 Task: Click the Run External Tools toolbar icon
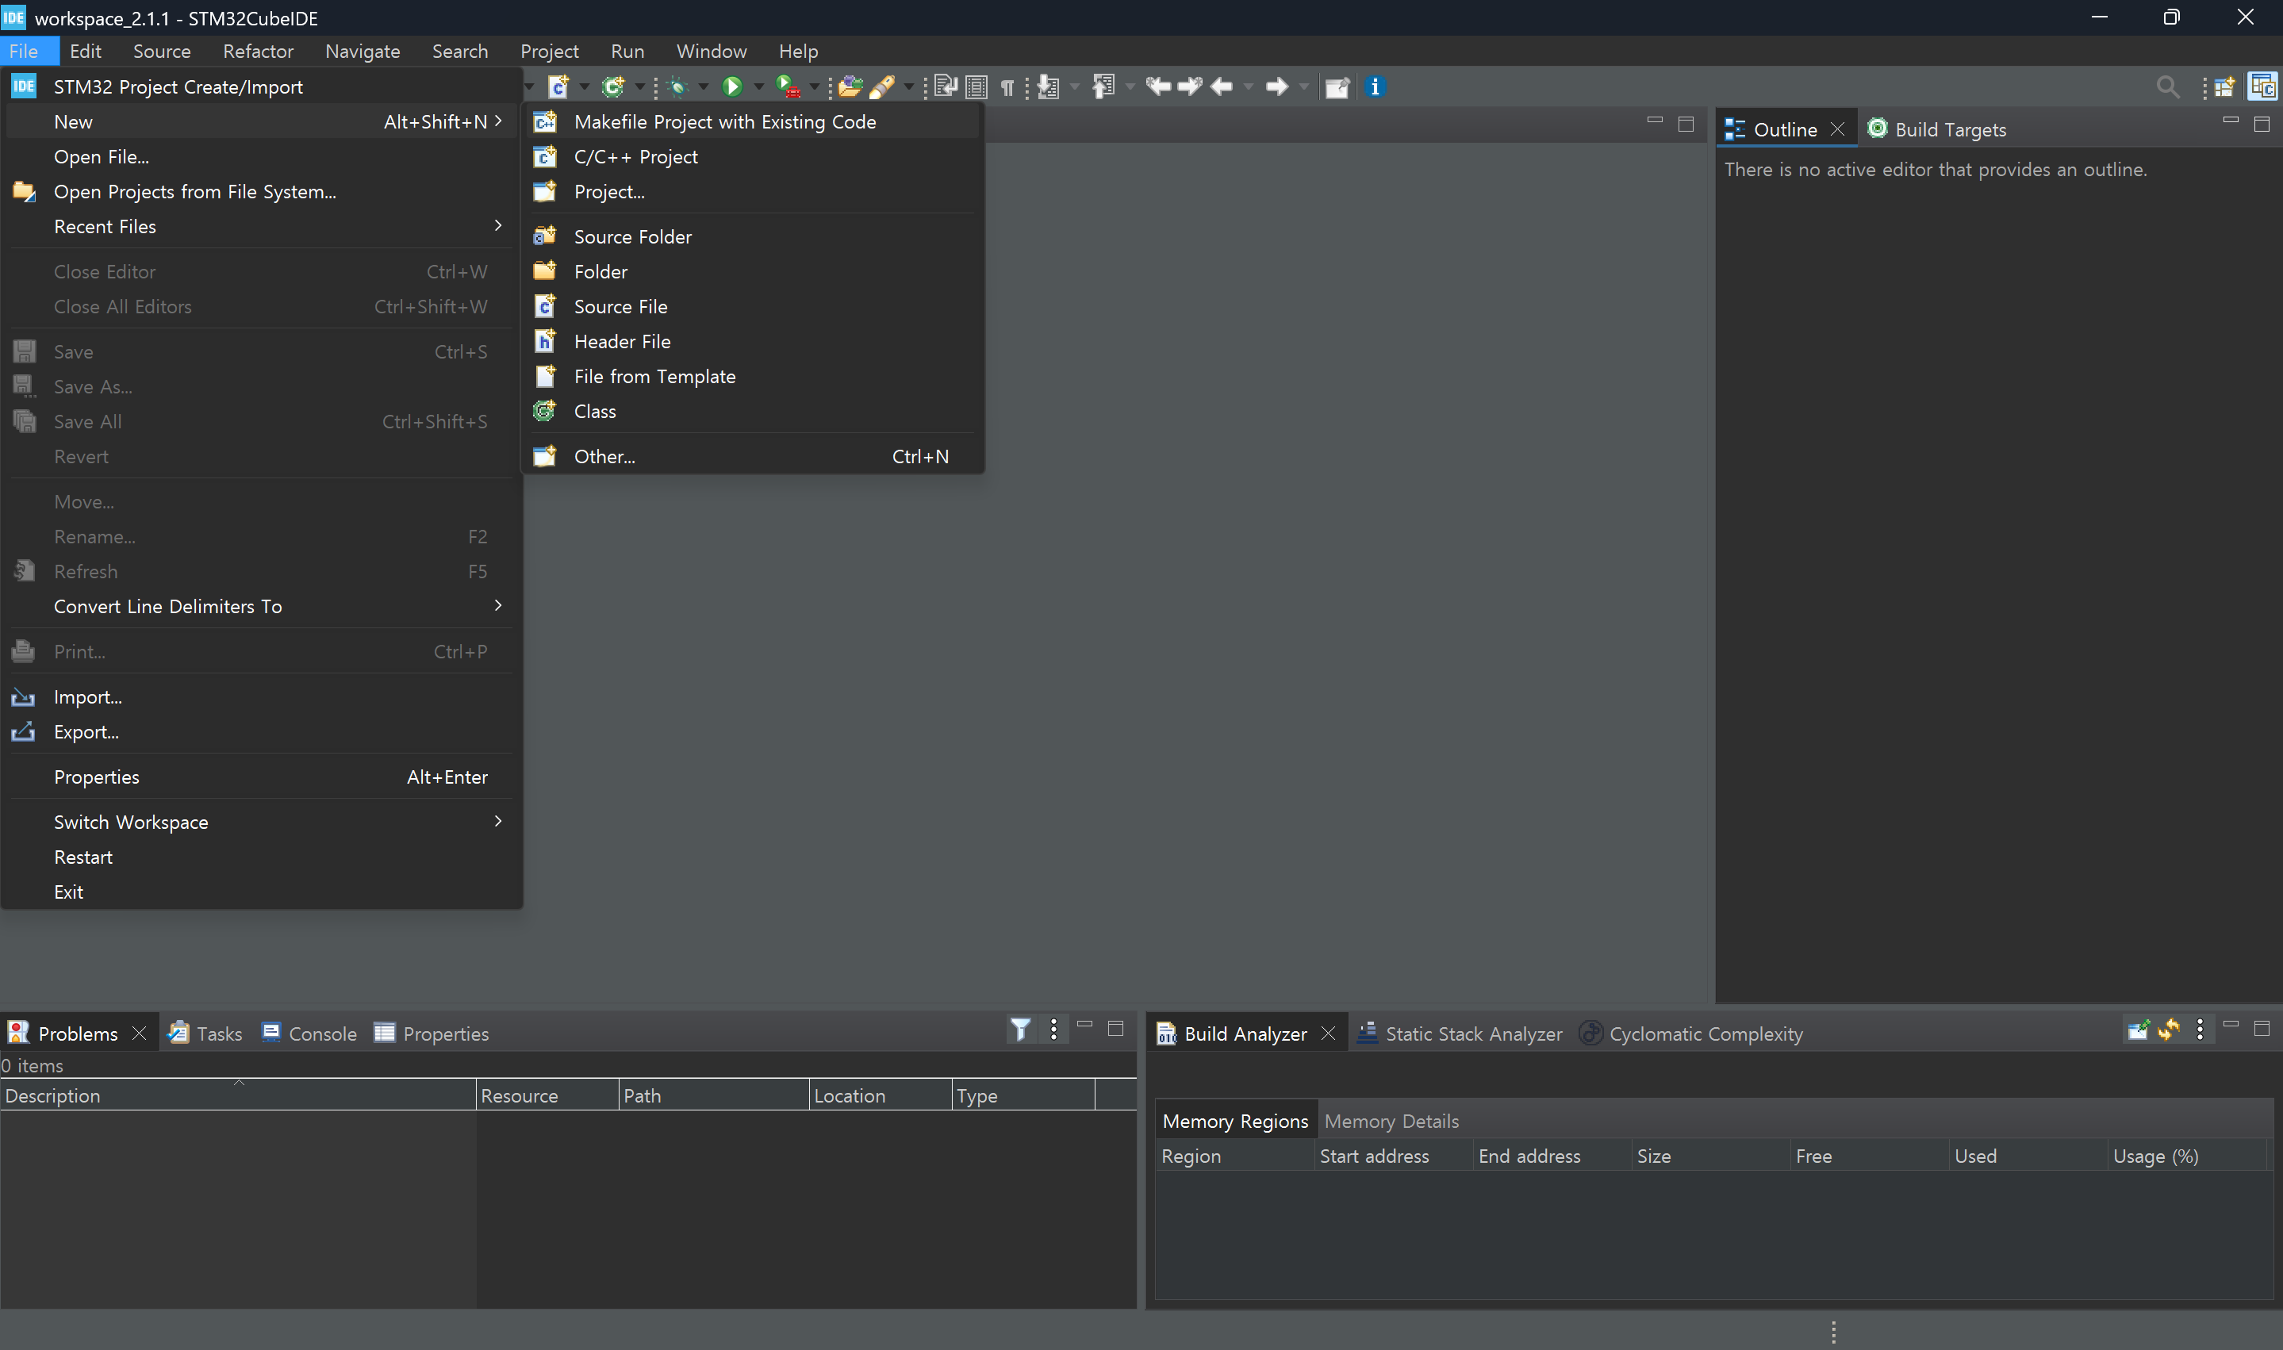(788, 86)
